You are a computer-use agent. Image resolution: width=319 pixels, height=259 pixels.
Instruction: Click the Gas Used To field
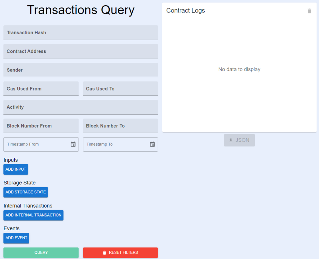pyautogui.click(x=120, y=89)
